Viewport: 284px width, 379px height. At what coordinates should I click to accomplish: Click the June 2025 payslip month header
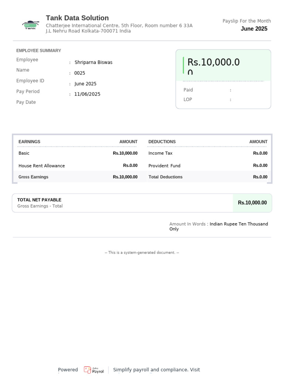click(254, 28)
